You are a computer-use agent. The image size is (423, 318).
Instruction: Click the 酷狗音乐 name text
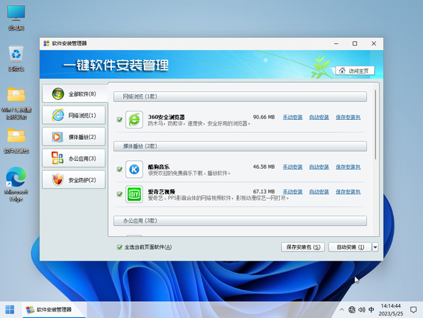point(159,167)
